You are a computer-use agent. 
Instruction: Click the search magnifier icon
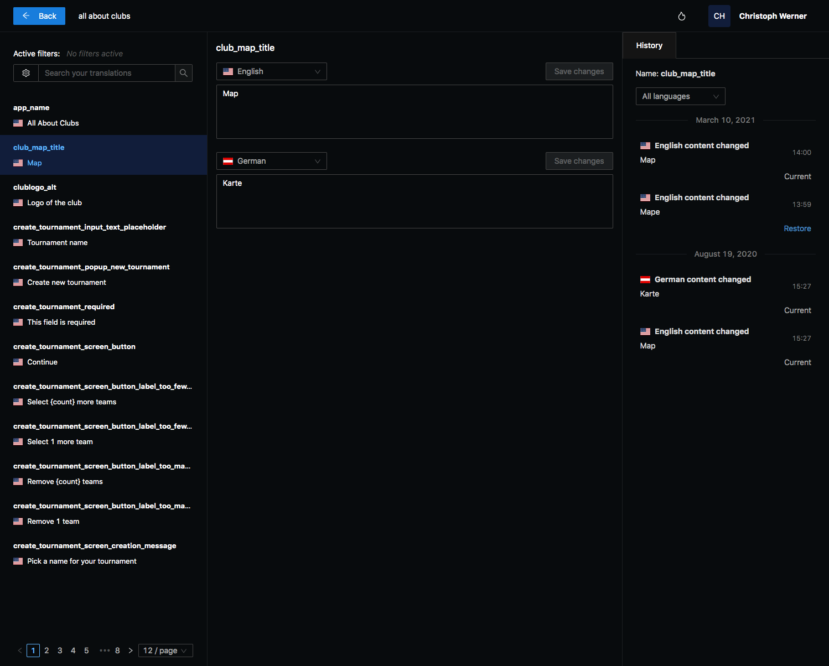click(x=184, y=73)
